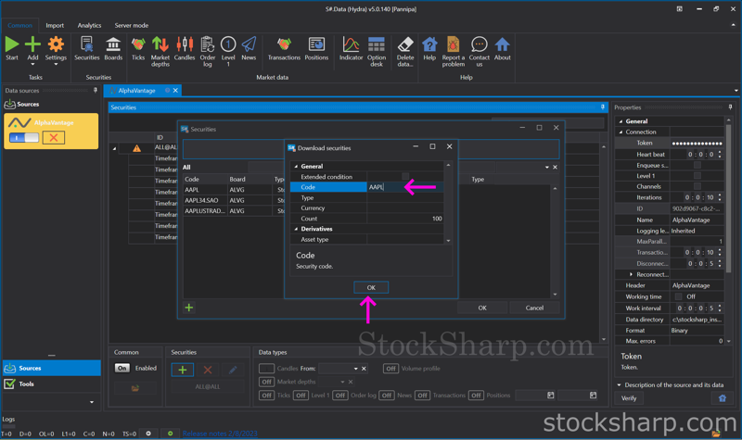Image resolution: width=742 pixels, height=440 pixels.
Task: Toggle the Working time Off switch
Action: click(690, 296)
